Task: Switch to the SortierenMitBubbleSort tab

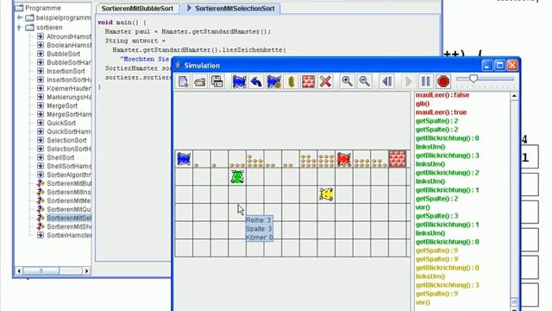Action: (x=137, y=9)
